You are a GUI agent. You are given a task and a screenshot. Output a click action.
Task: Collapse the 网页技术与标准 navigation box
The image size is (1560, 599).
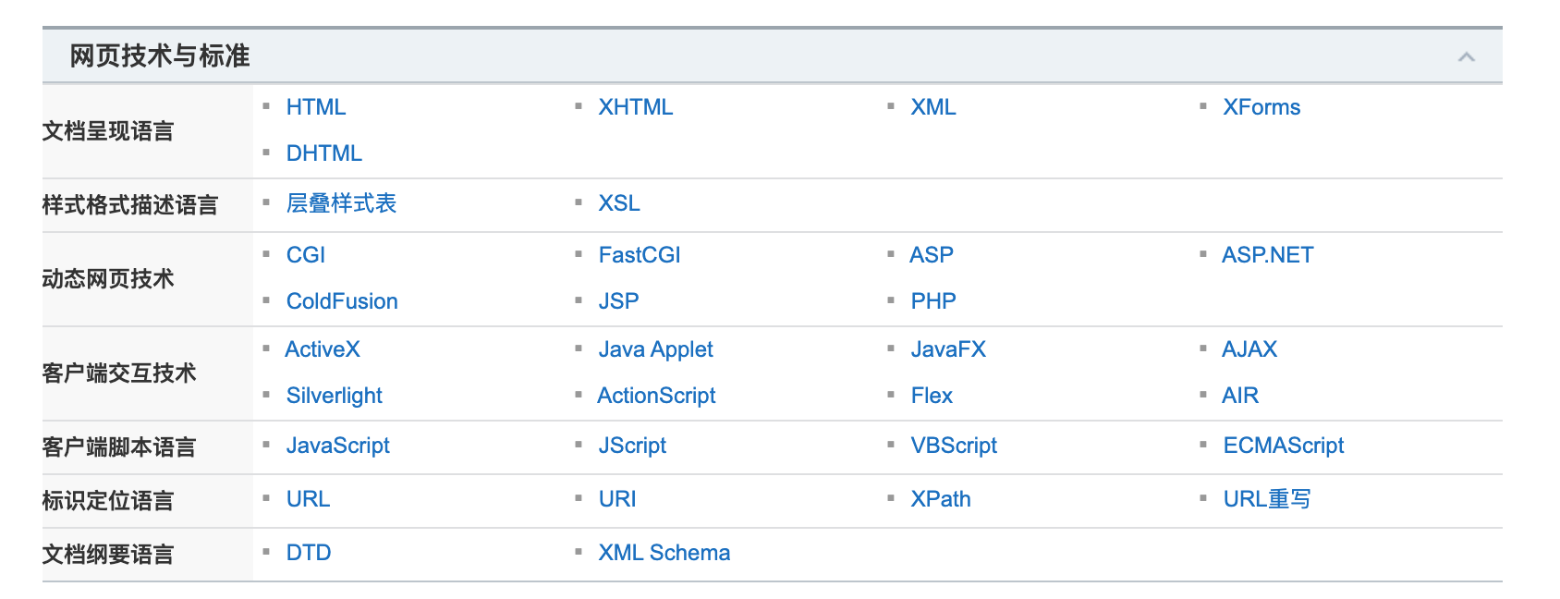point(1466,57)
